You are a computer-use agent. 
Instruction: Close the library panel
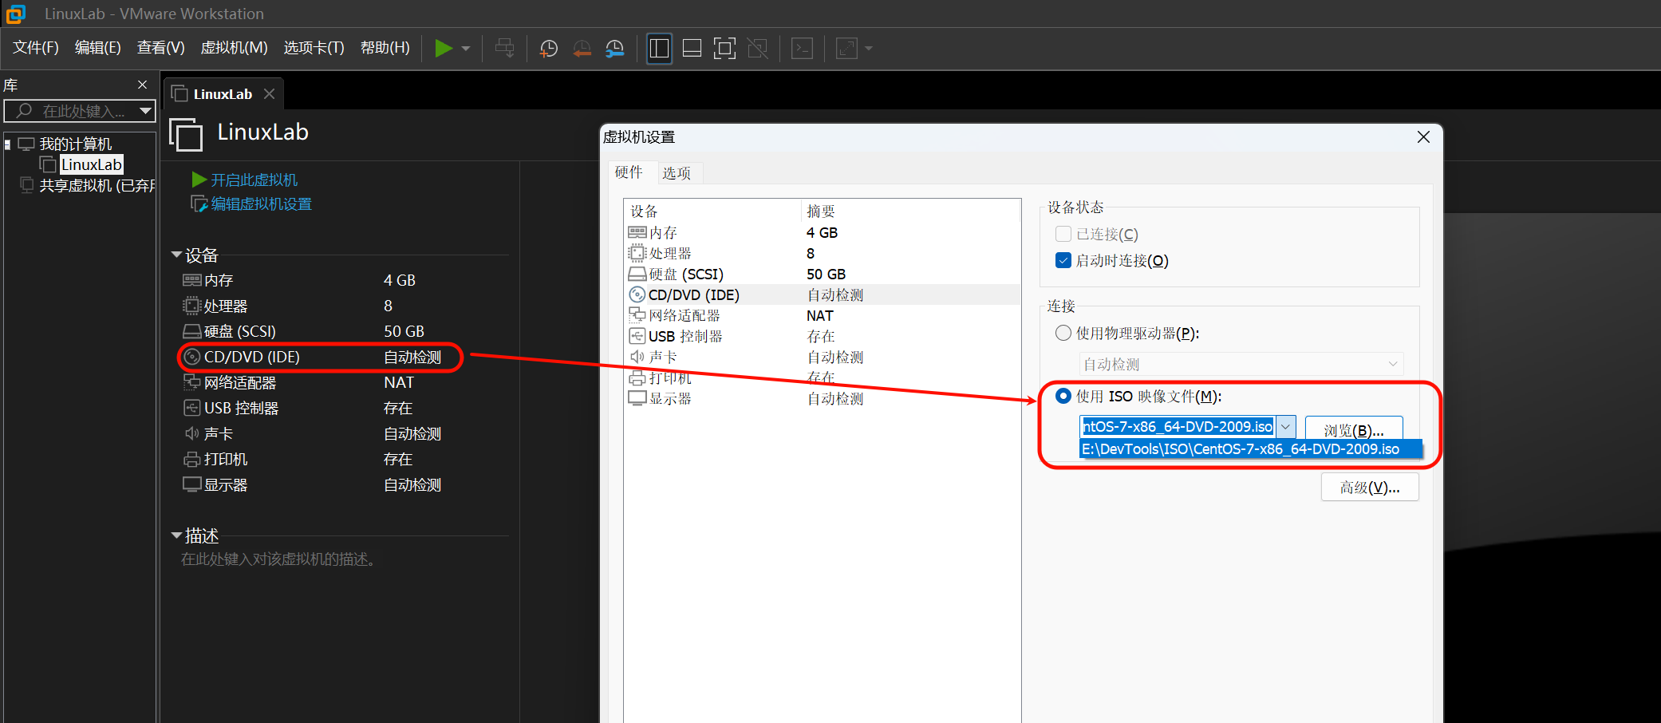click(142, 85)
